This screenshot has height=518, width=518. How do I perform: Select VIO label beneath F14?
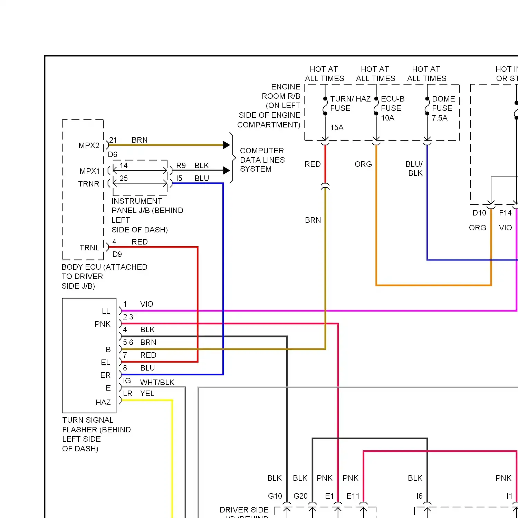coord(505,228)
